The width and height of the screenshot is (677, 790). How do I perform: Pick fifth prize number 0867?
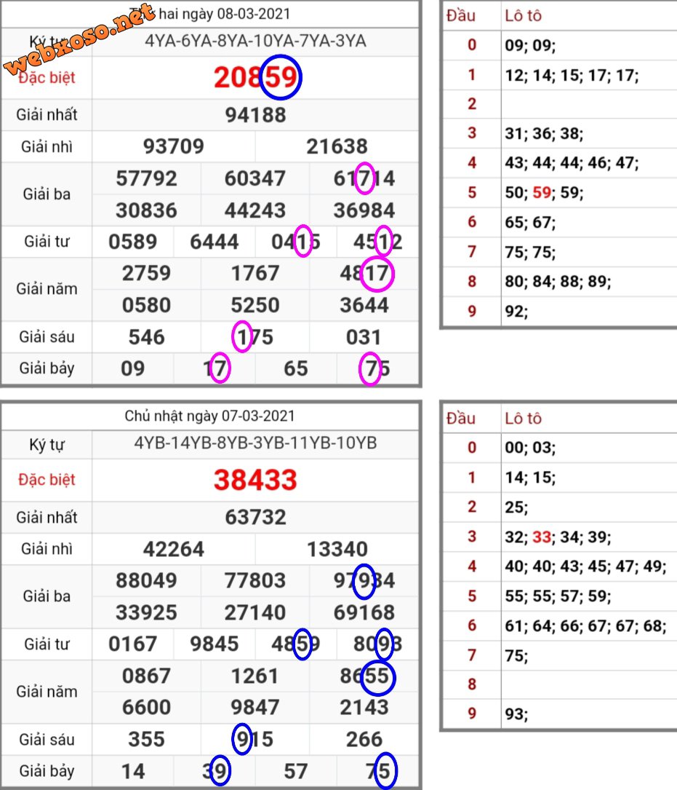[x=146, y=676]
